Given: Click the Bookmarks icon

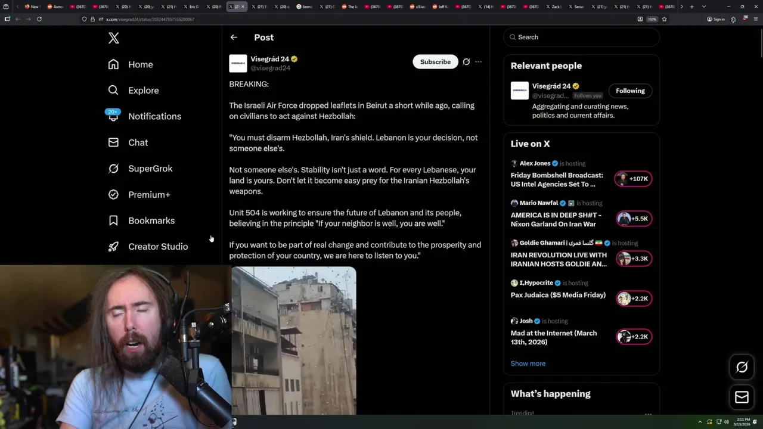Looking at the screenshot, I should pyautogui.click(x=113, y=220).
